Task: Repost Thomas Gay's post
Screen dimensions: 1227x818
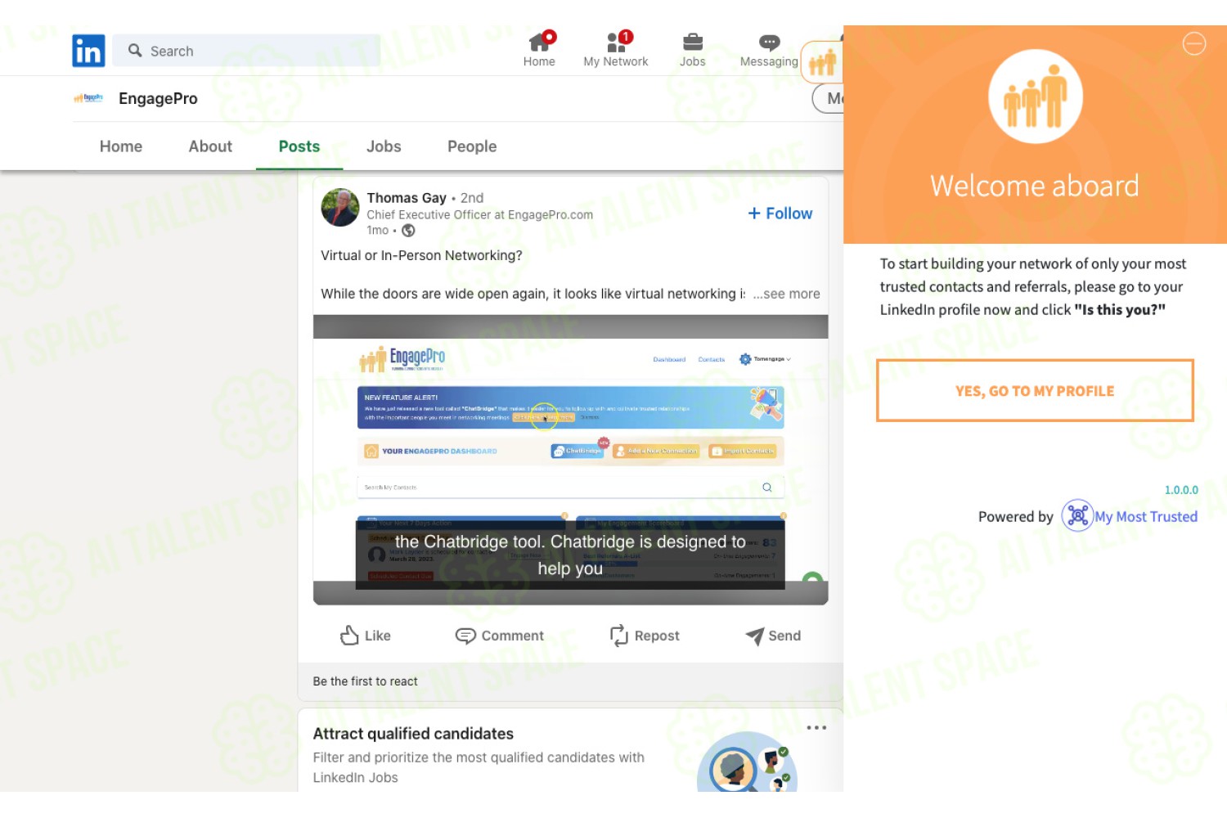Action: click(645, 636)
